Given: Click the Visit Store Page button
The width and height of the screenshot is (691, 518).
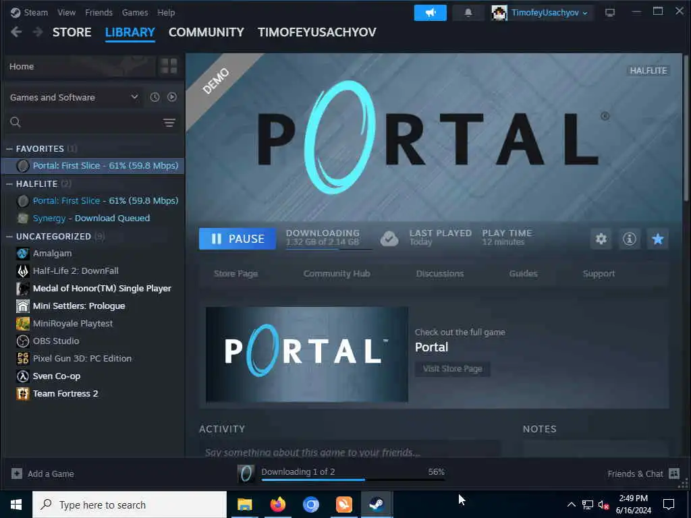Looking at the screenshot, I should (x=453, y=369).
